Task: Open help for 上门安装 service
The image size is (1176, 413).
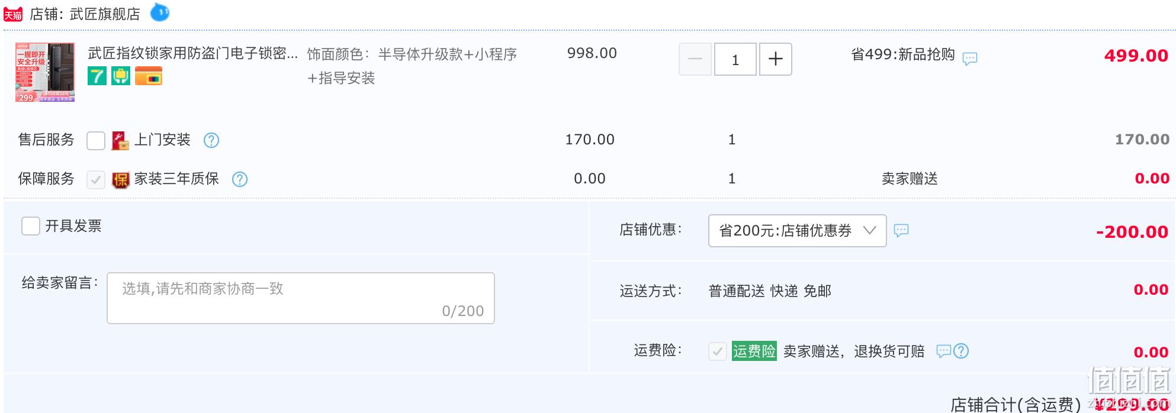Action: point(211,140)
